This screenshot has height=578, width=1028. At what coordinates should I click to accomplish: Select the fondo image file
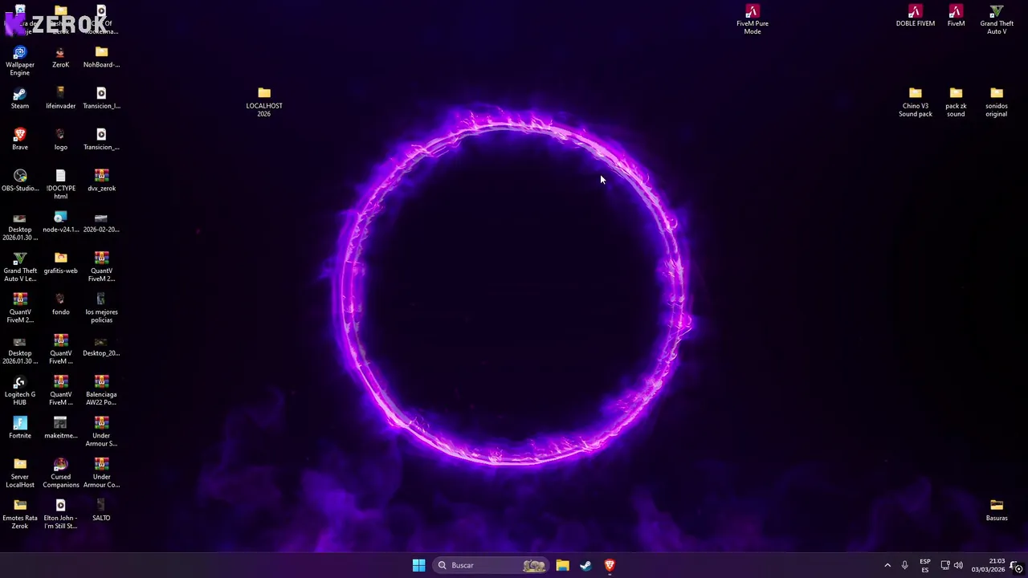60,304
